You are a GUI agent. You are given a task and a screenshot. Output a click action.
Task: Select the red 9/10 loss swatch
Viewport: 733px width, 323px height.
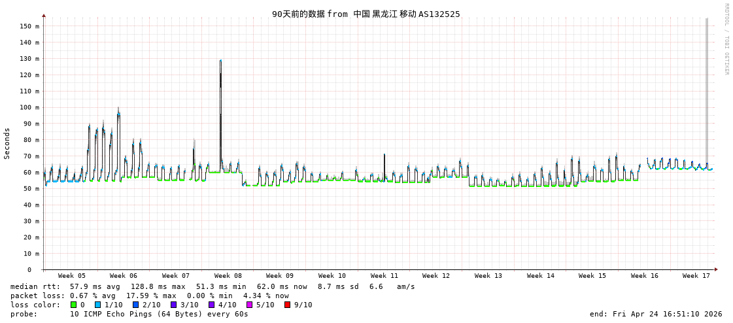tap(288, 305)
